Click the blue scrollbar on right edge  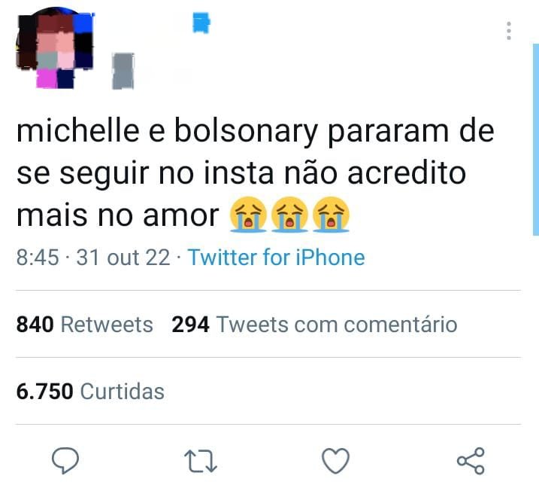535,139
